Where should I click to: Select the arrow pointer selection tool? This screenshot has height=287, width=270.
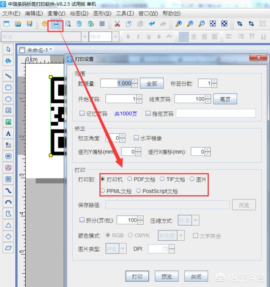(x=8, y=49)
